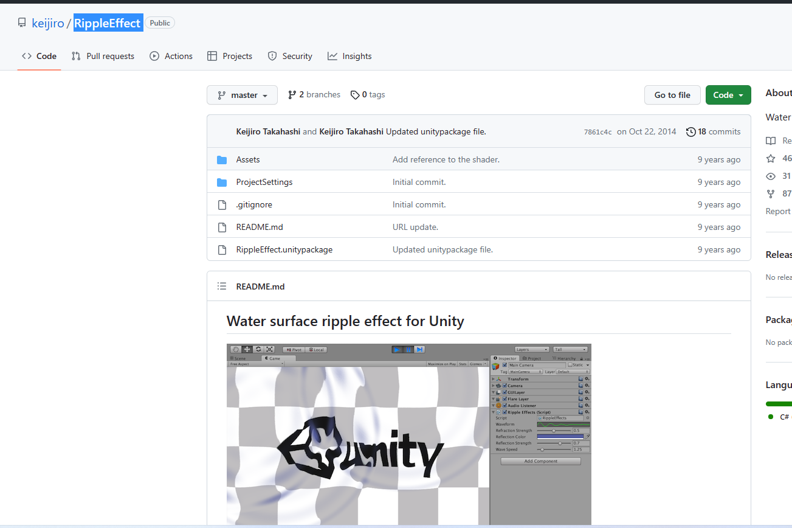Image resolution: width=792 pixels, height=528 pixels.
Task: Click author Keijiro Takahashi after the word 'and'
Action: pos(351,131)
